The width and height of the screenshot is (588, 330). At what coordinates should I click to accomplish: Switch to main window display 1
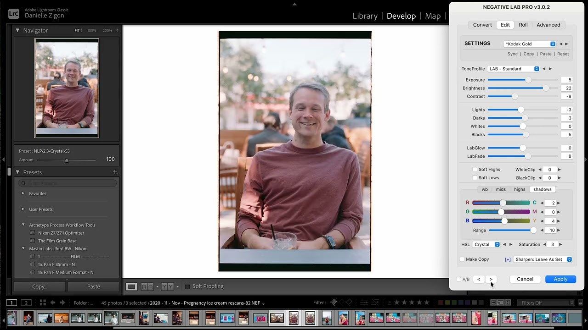11,302
